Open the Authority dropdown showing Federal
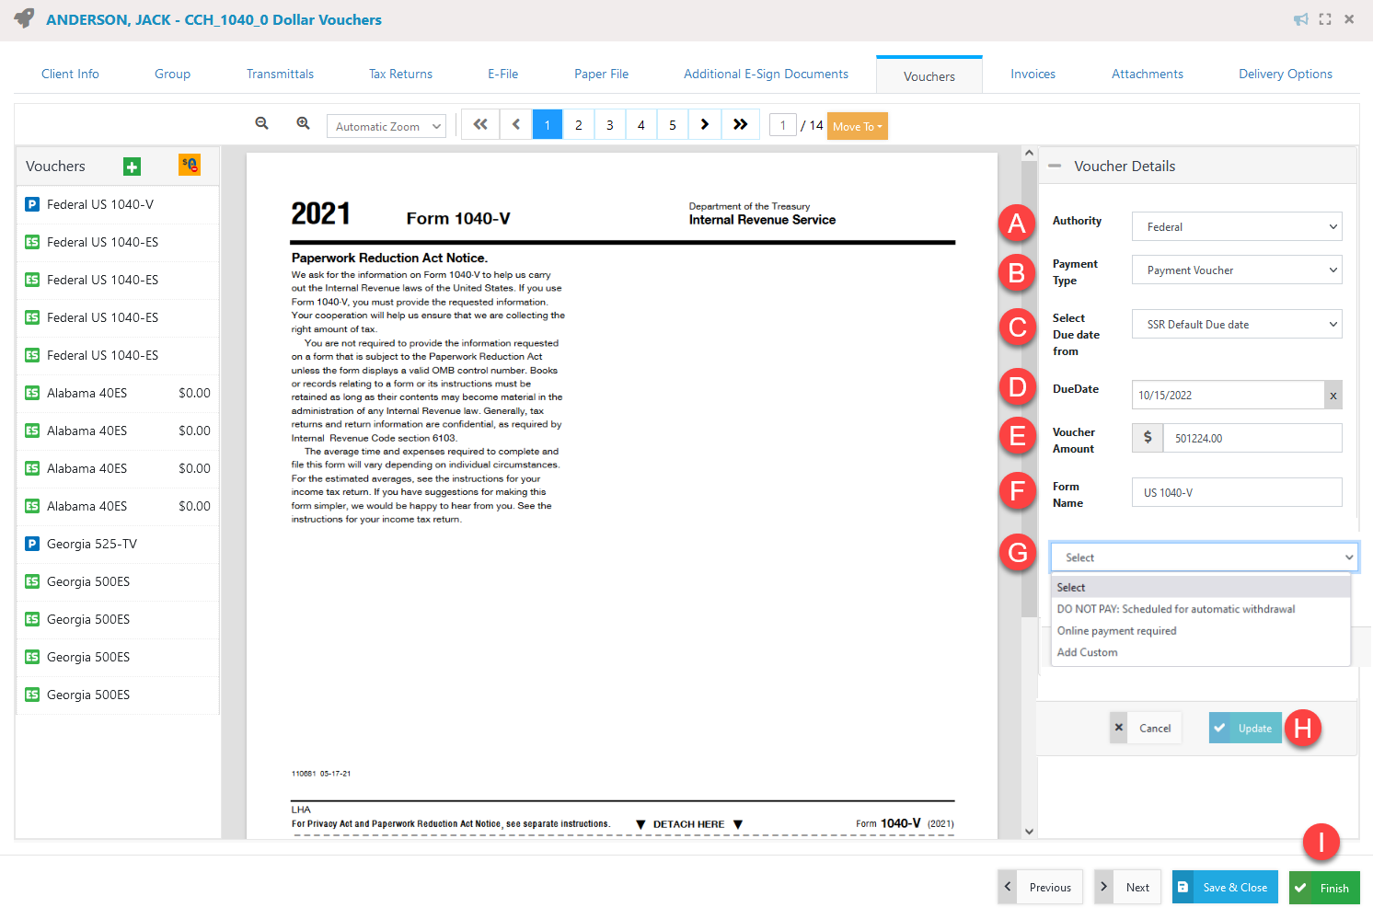1373x919 pixels. [x=1236, y=226]
